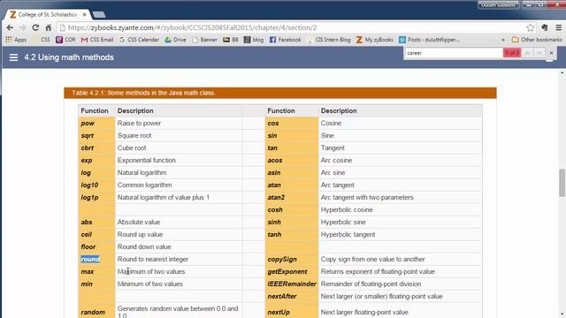
Task: Go back using browser back arrow
Action: tap(10, 27)
